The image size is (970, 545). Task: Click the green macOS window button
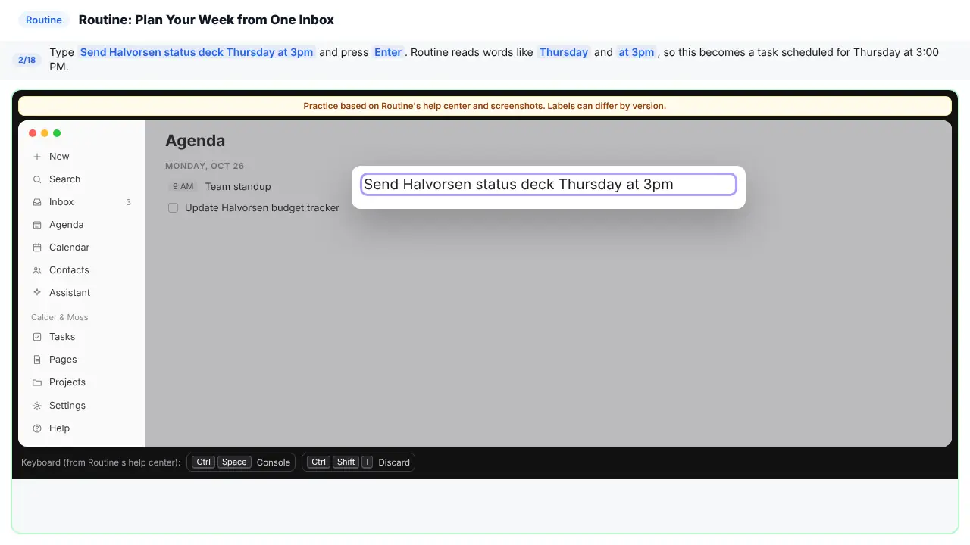57,133
